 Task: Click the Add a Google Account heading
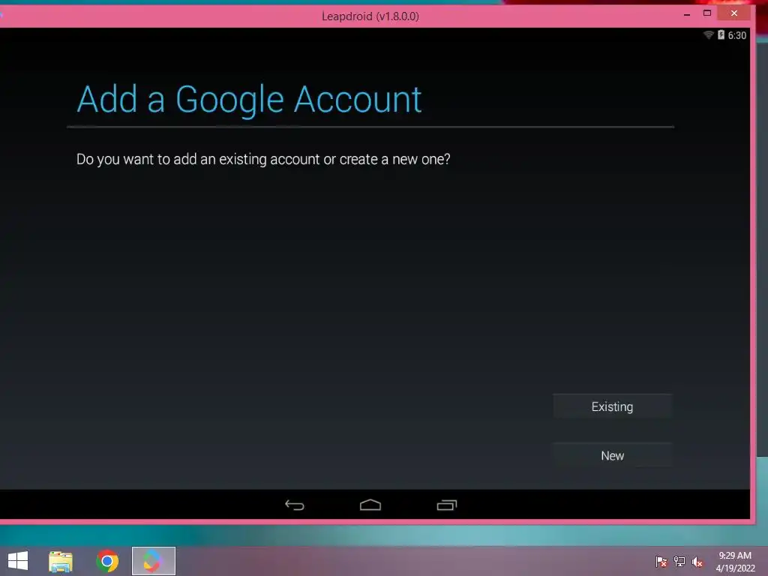coord(249,100)
